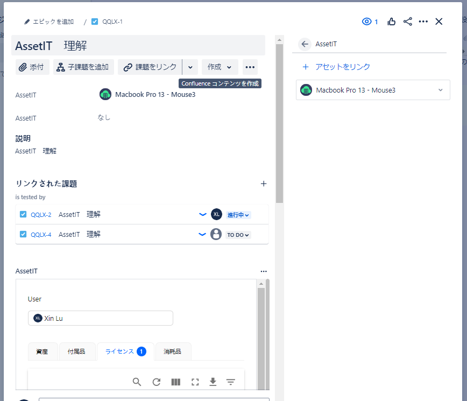Screen dimensions: 467x401
Task: Open the 進行中 status dropdown for QQLX-2
Action: point(238,215)
